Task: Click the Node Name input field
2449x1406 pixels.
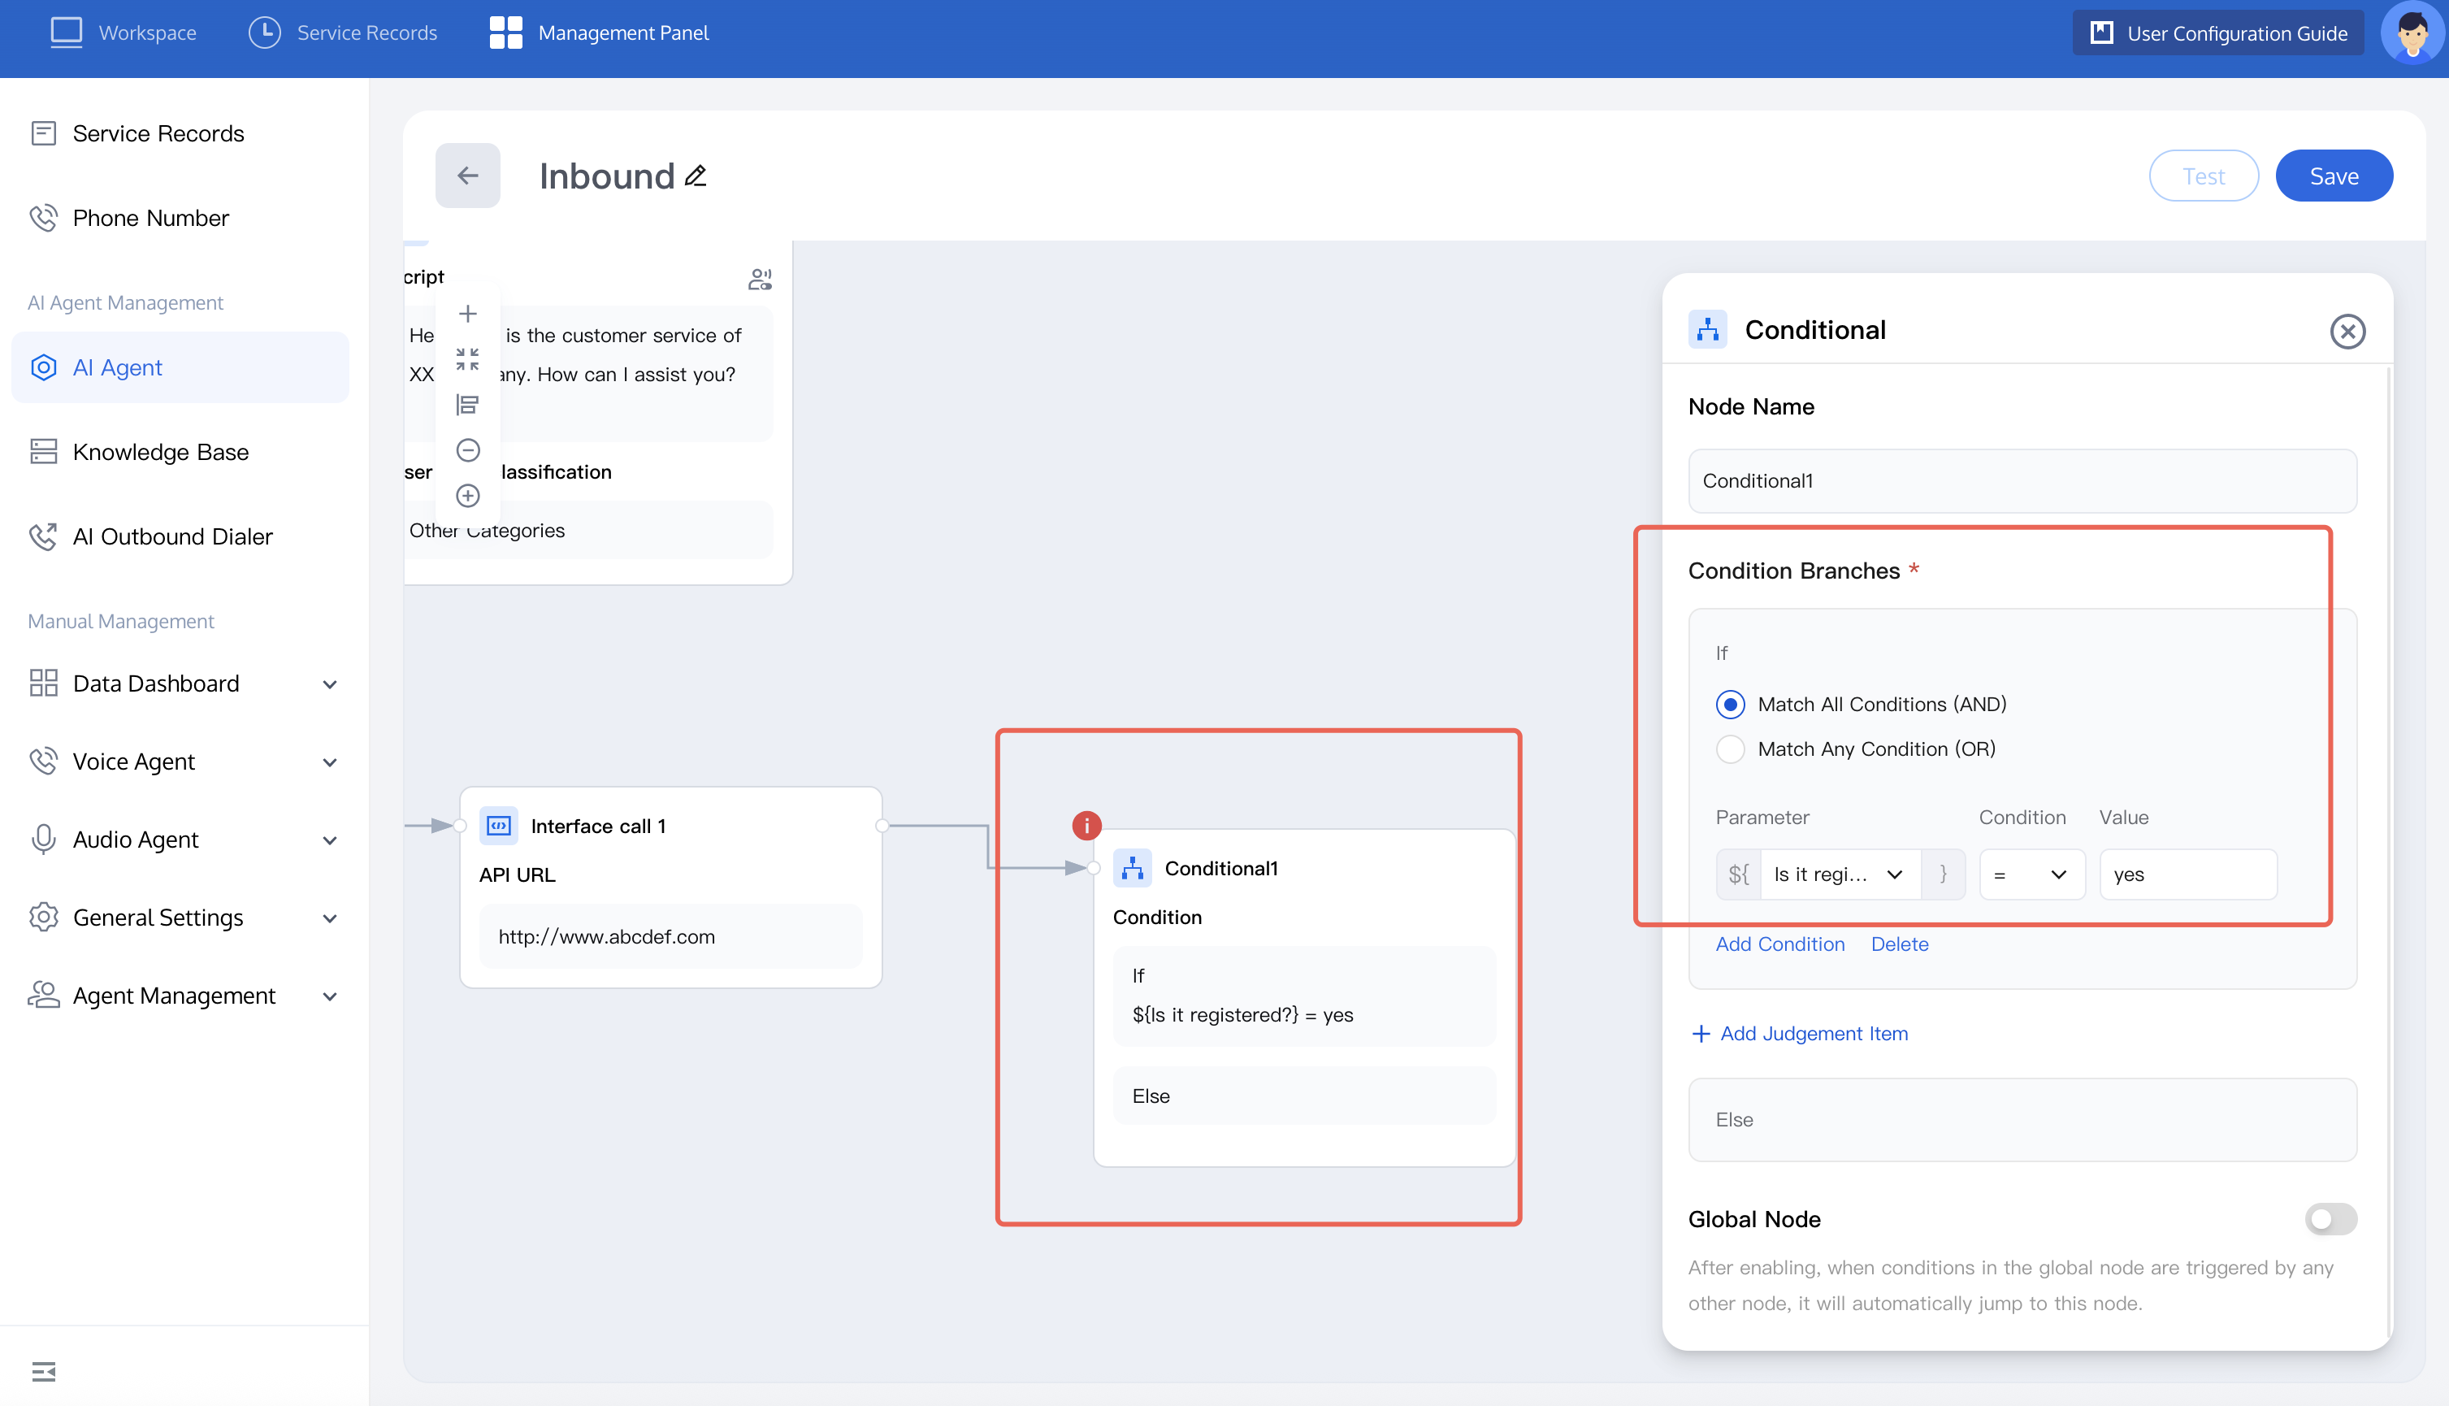Action: pyautogui.click(x=2022, y=481)
